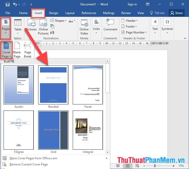Insert a Page Break
Viewport: 189px width, 169px height.
pyautogui.click(x=28, y=50)
